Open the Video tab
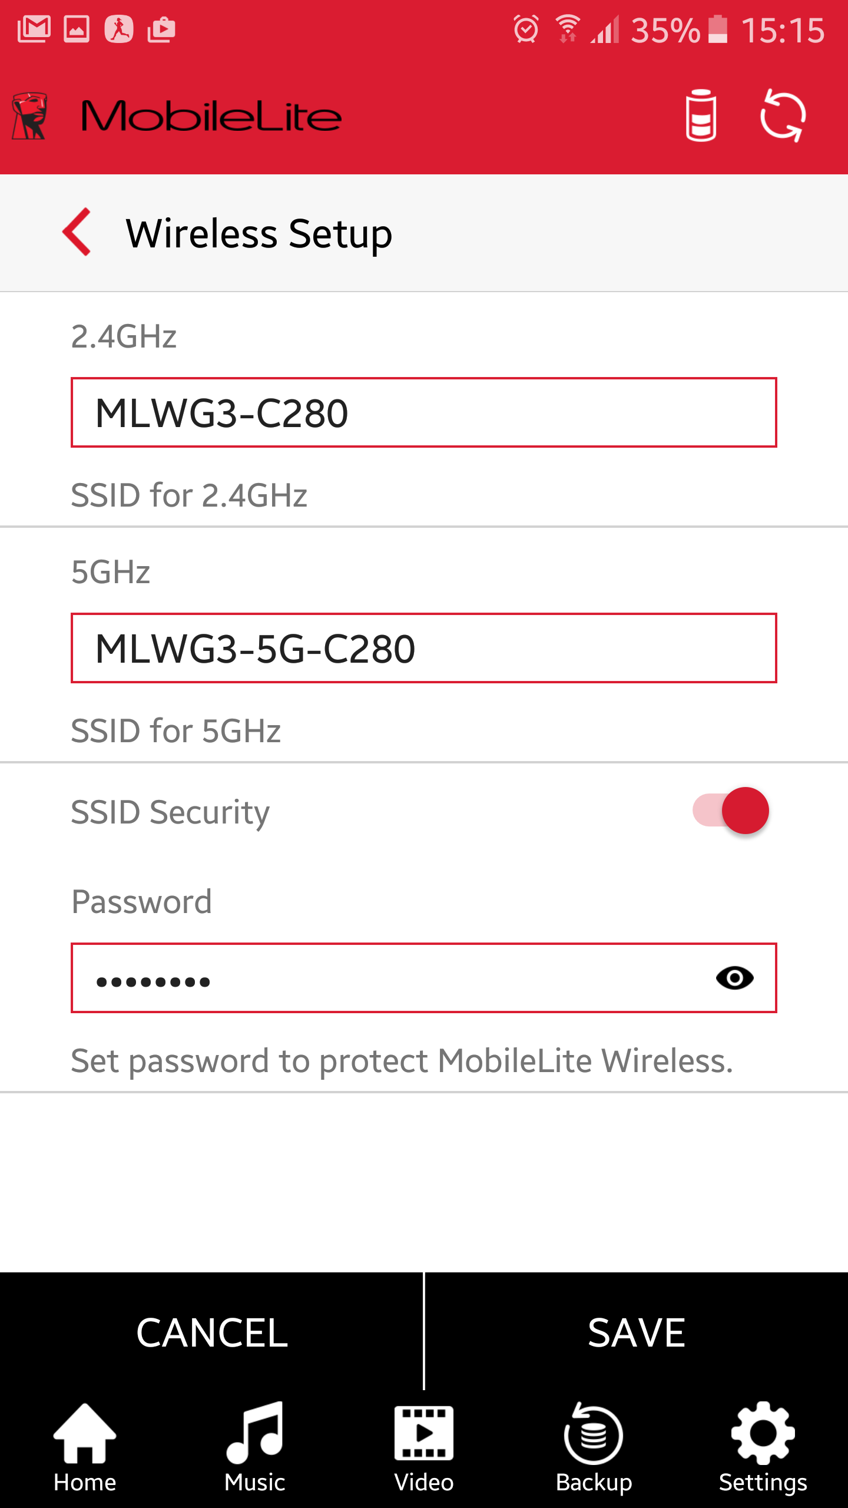Screen dimensions: 848x1508 pyautogui.click(x=424, y=1449)
